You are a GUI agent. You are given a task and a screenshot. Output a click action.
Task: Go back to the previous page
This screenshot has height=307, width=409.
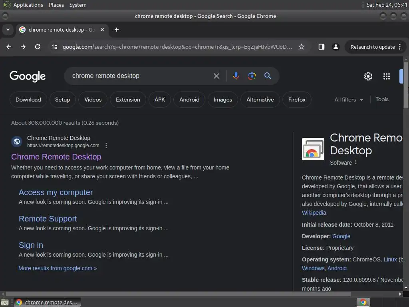(9, 47)
